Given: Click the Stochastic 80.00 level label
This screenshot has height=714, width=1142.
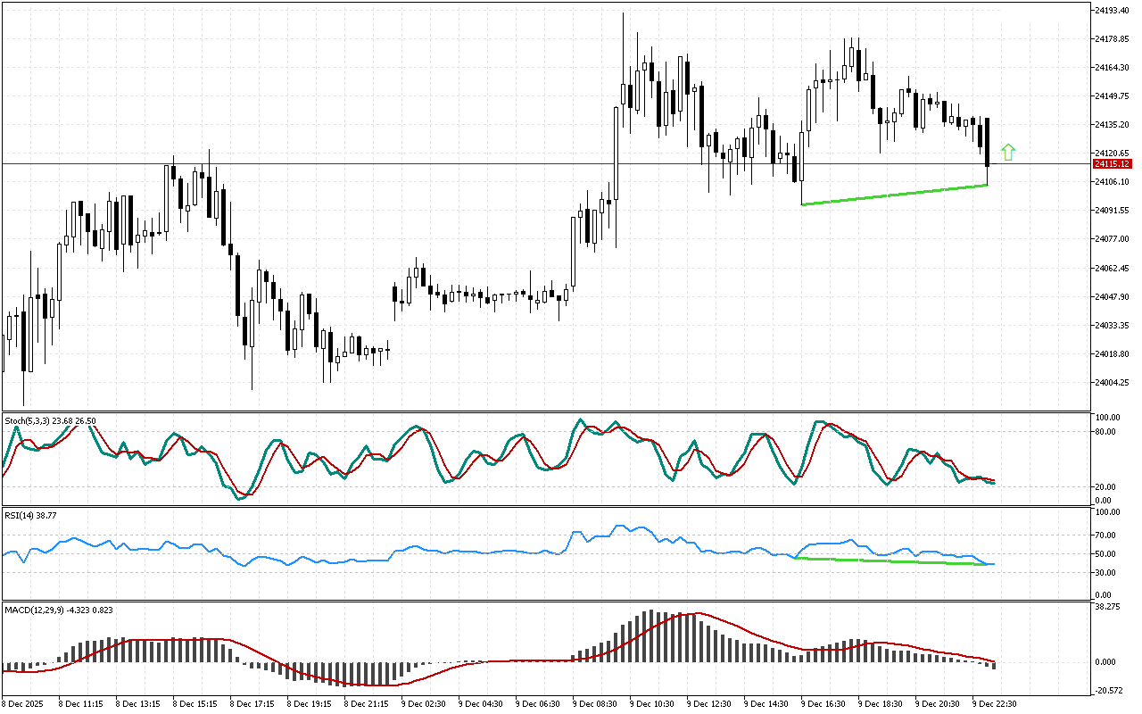Looking at the screenshot, I should point(1107,432).
